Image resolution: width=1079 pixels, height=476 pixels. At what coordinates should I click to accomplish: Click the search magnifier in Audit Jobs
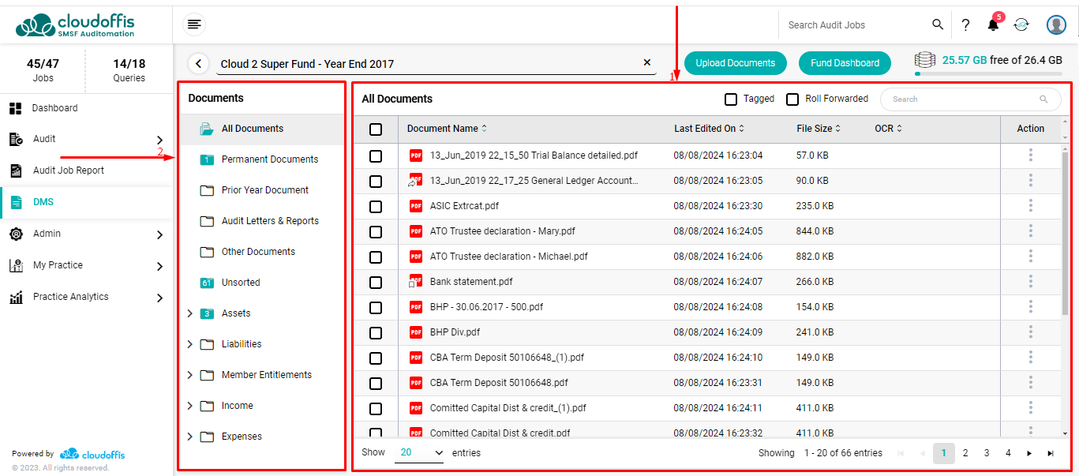[938, 24]
